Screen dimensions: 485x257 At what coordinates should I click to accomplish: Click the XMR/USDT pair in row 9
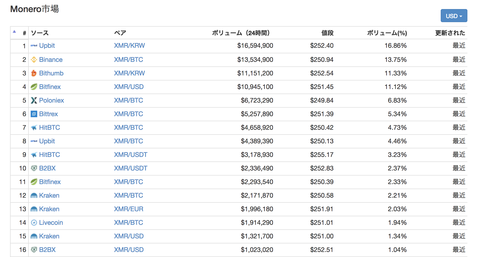[131, 155]
